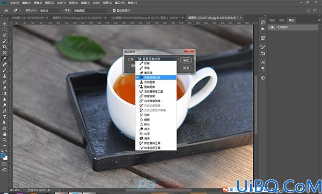
Task: Choose 涂抹 from the tool list
Action: 156,115
